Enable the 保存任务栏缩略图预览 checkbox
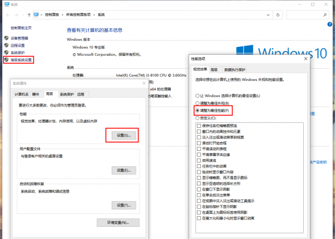Image resolution: width=335 pixels, height=239 pixels. (x=199, y=126)
